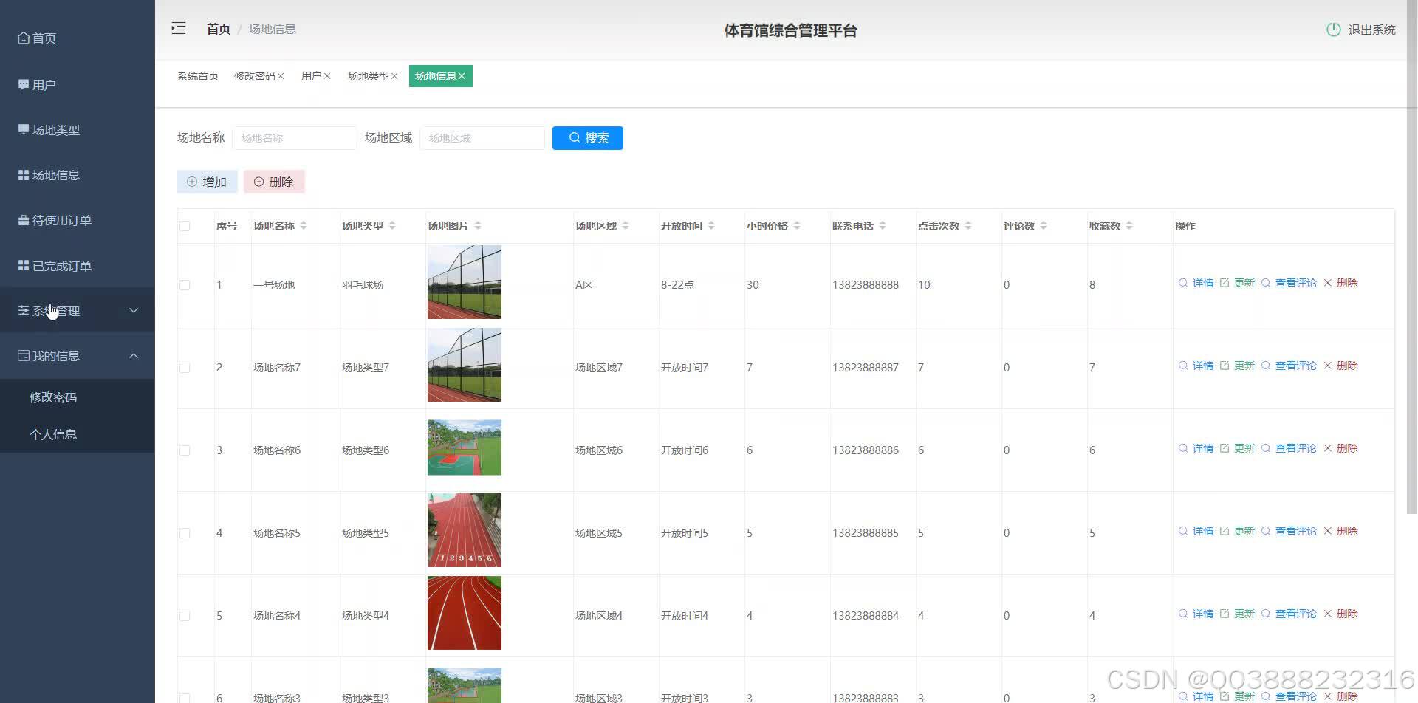Switch to the 场地类型 tab

(x=369, y=76)
